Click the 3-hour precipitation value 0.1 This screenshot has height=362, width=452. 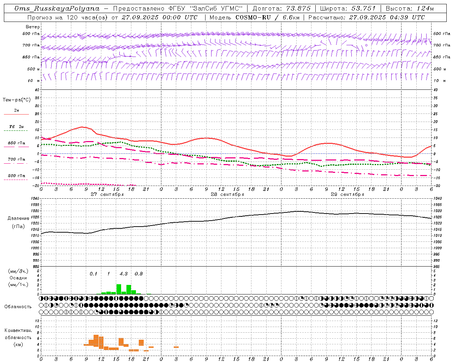coord(93,274)
